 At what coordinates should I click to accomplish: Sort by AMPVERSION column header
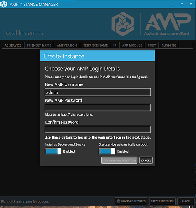(x=67, y=45)
